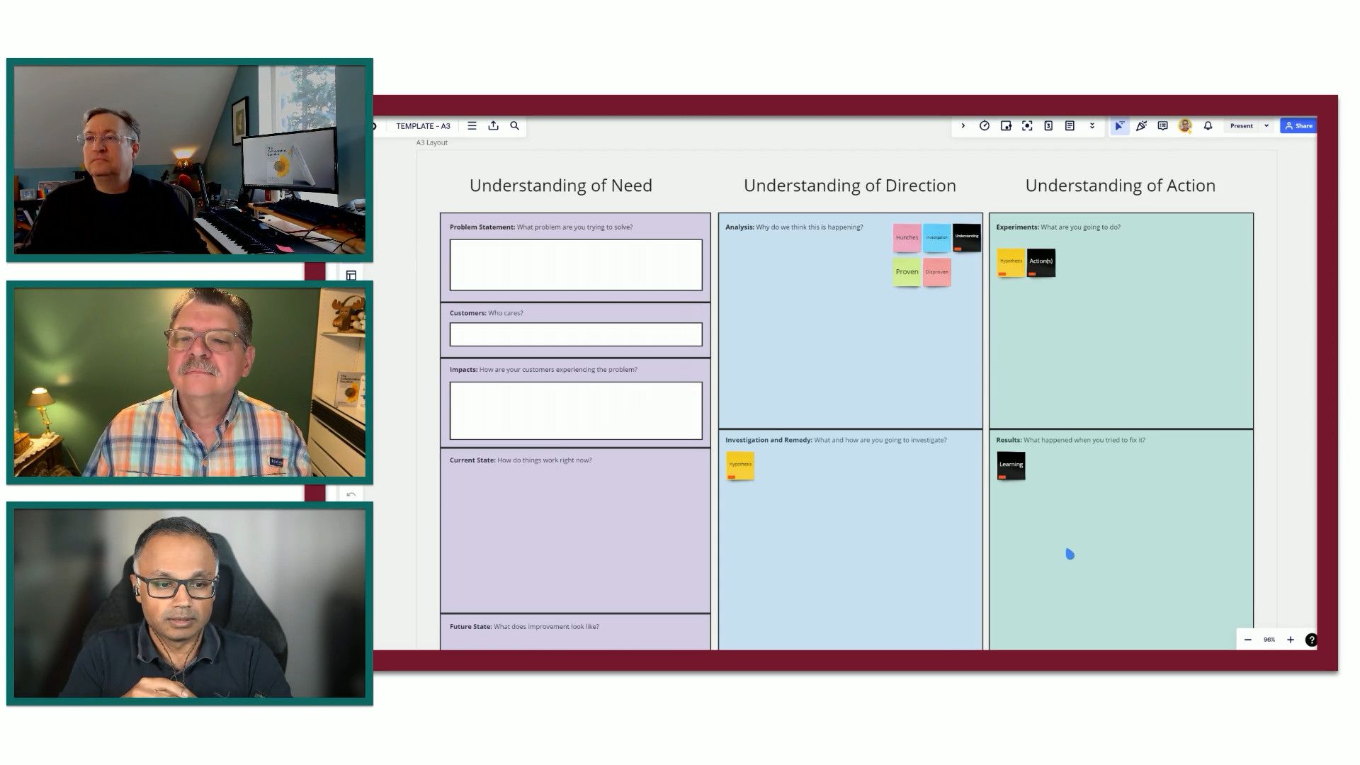Screen dimensions: 1360x765
Task: Open the comments panel icon
Action: click(1162, 126)
